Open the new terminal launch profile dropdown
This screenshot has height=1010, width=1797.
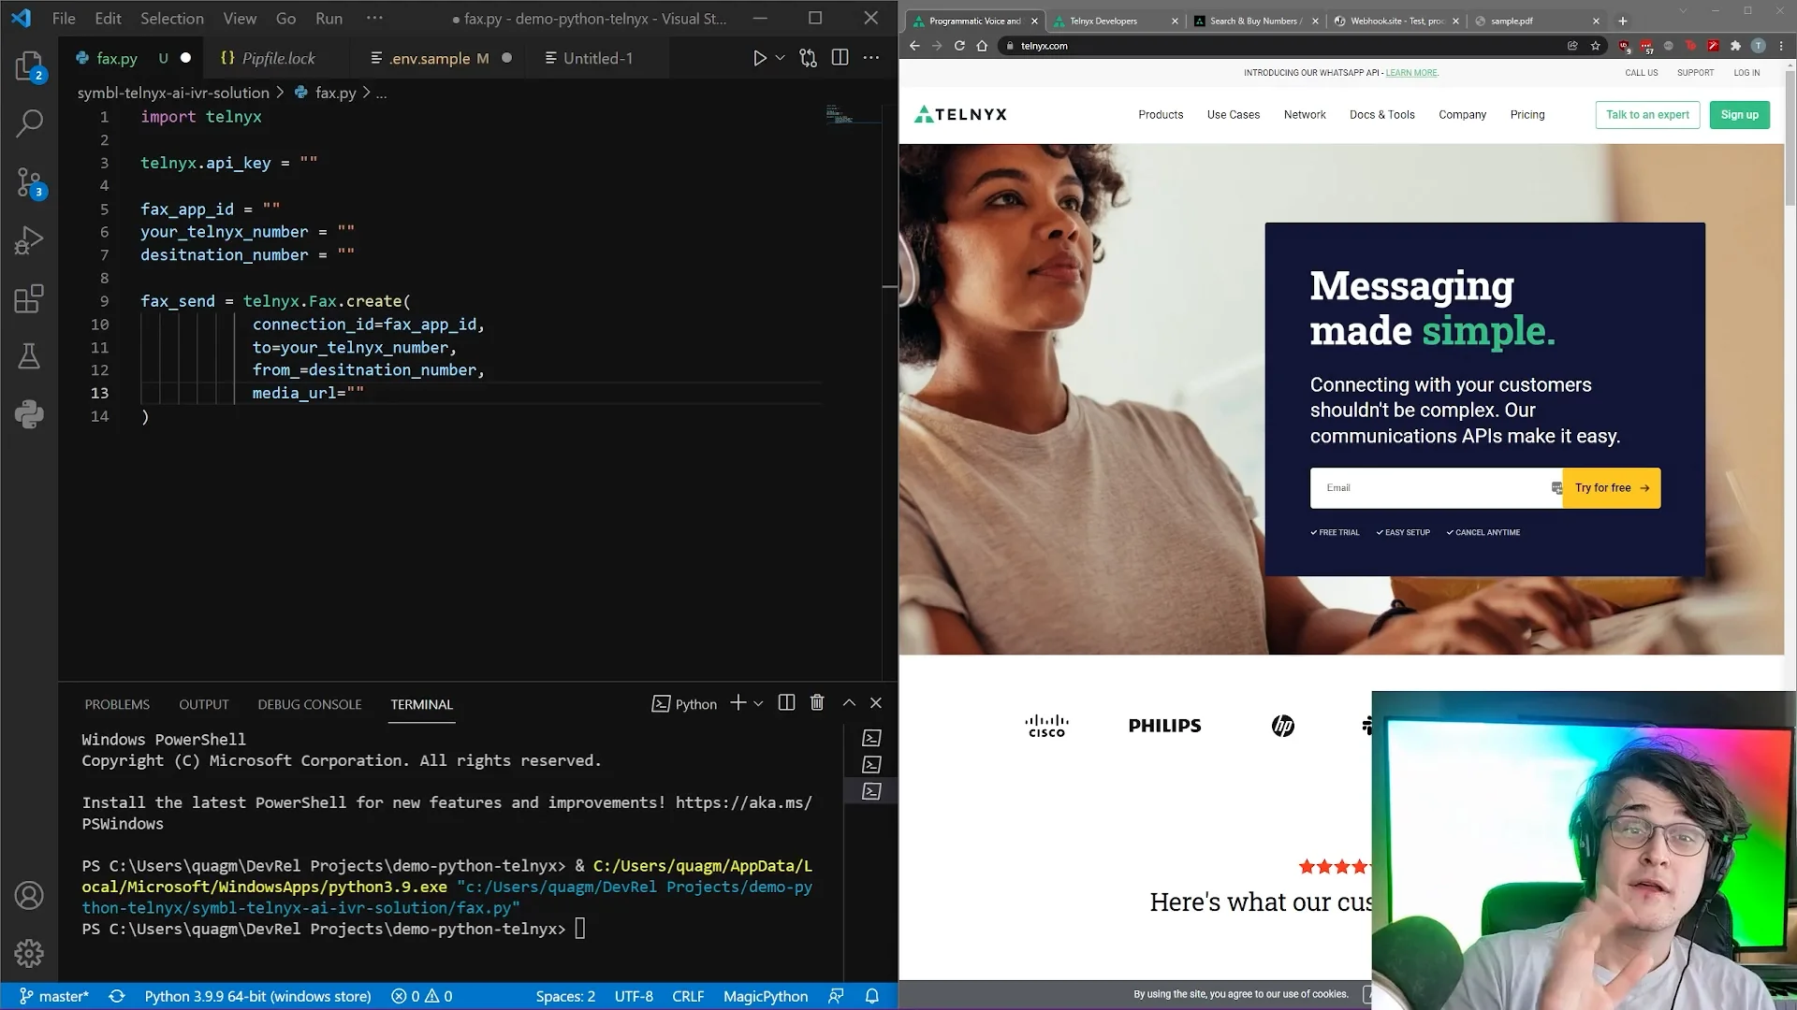[758, 703]
